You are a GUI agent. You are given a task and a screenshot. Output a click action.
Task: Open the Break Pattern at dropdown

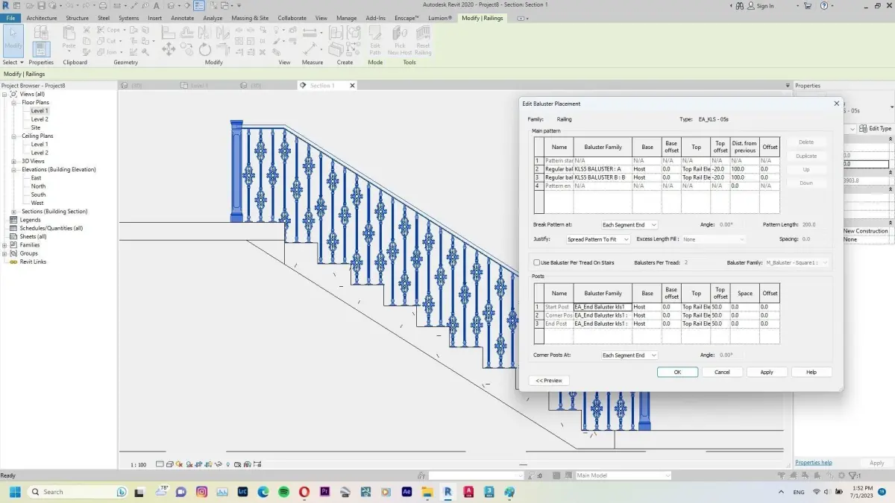pyautogui.click(x=629, y=224)
